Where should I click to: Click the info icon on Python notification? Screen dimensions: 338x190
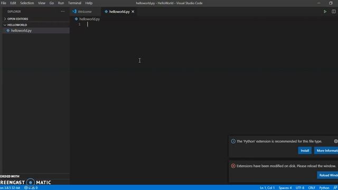click(233, 141)
